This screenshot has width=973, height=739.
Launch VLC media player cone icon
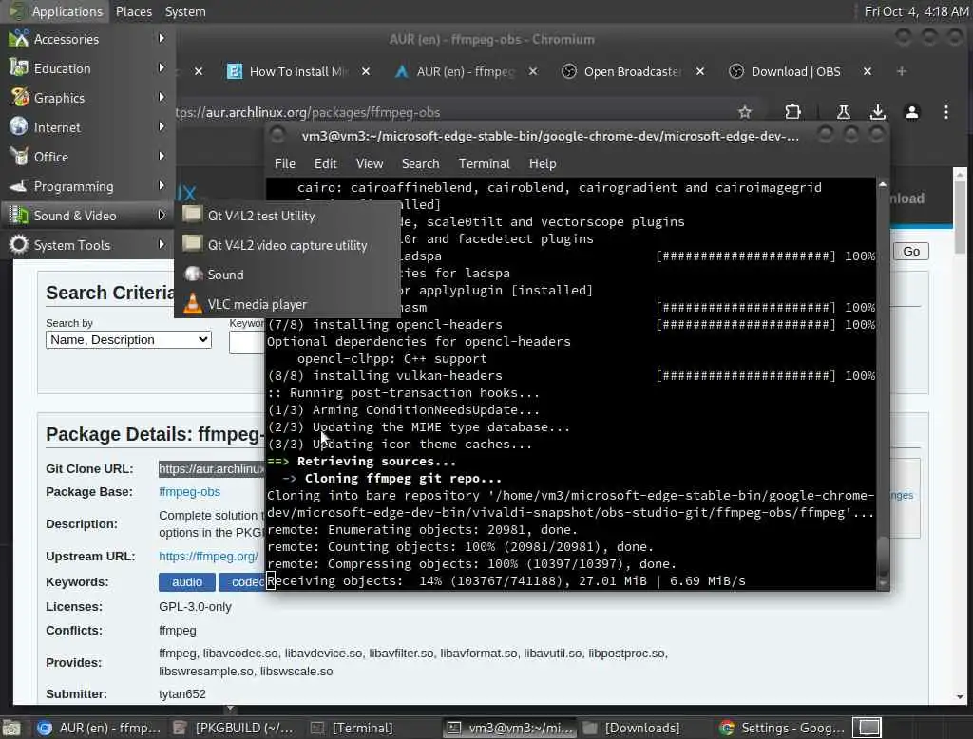point(193,303)
